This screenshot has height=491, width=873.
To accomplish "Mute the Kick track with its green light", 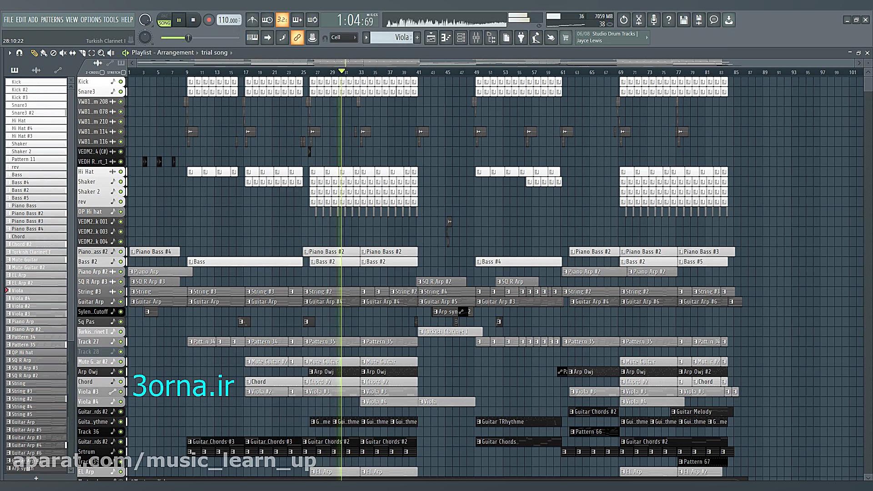I will click(121, 82).
